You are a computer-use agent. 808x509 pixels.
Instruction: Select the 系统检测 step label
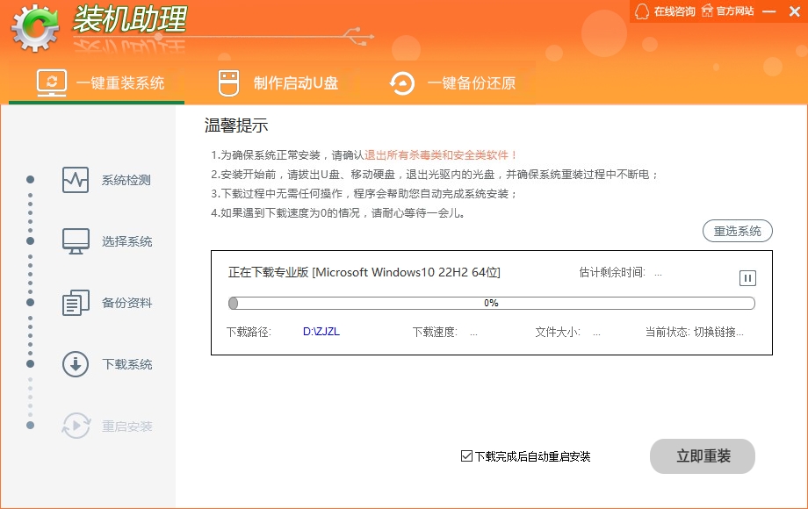point(126,180)
